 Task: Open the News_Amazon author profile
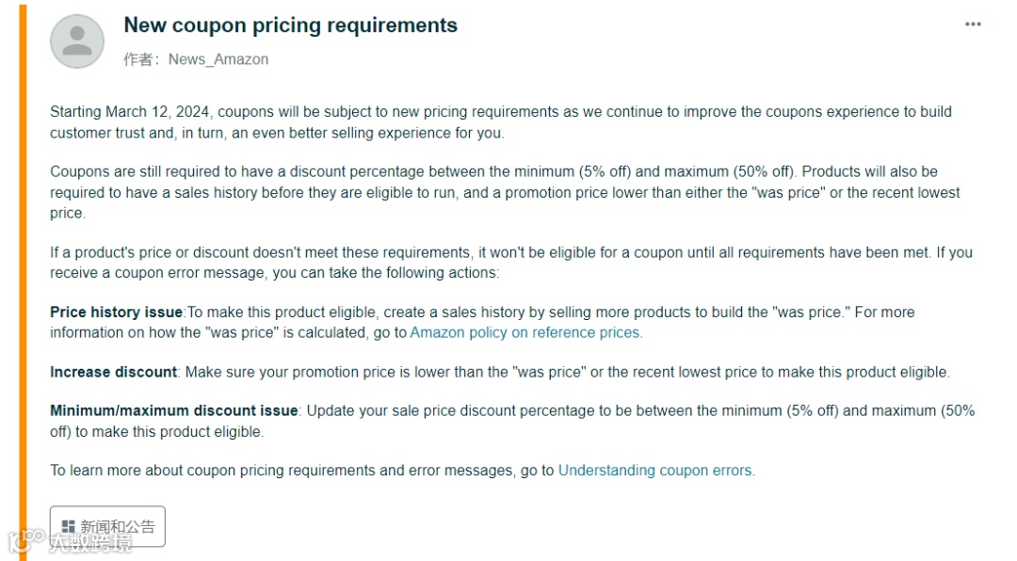point(218,59)
